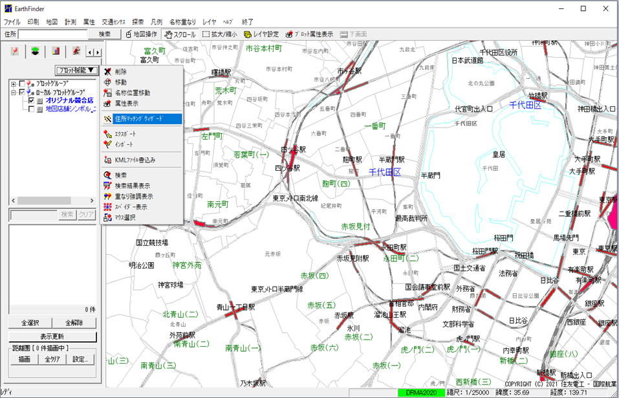Open the プロット機能 dropdown button

point(77,70)
